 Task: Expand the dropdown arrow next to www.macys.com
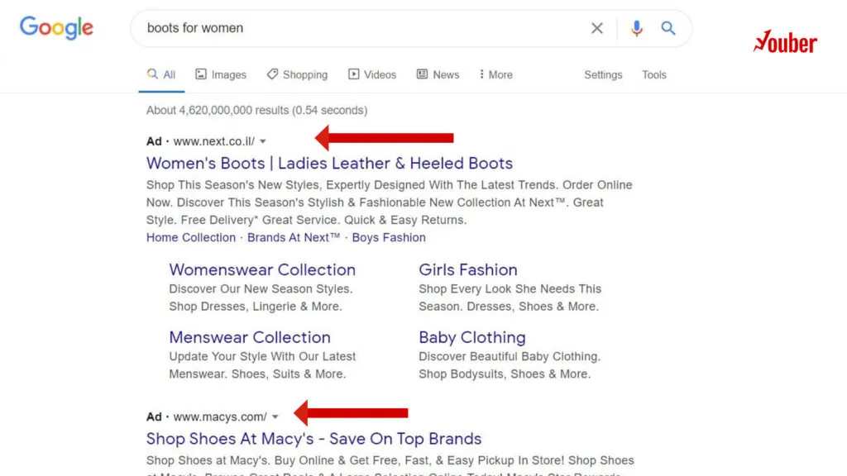275,416
